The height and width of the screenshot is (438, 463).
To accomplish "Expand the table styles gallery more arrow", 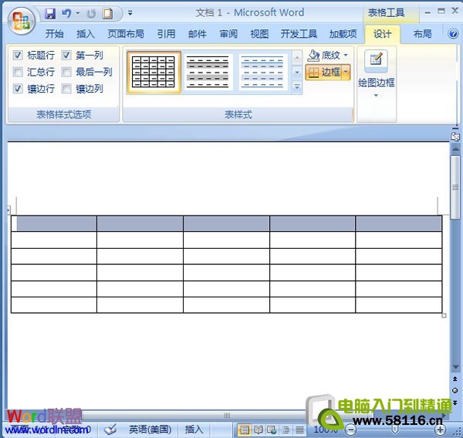I will click(x=298, y=88).
